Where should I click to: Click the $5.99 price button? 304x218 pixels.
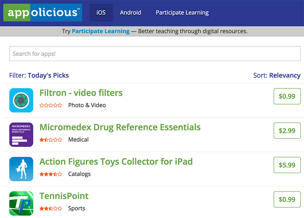pos(287,165)
